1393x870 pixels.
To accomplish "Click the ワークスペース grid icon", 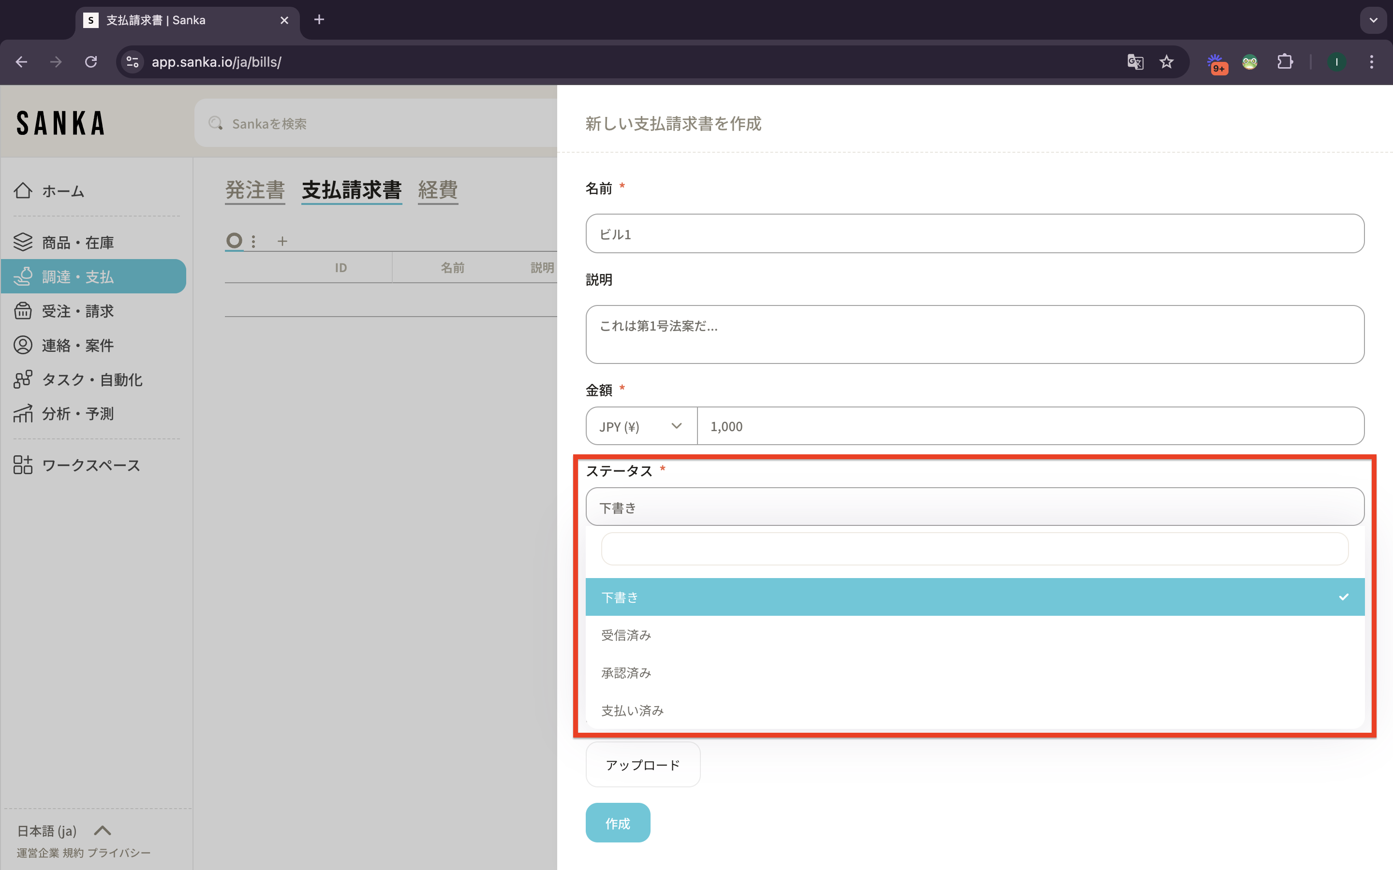I will click(23, 465).
